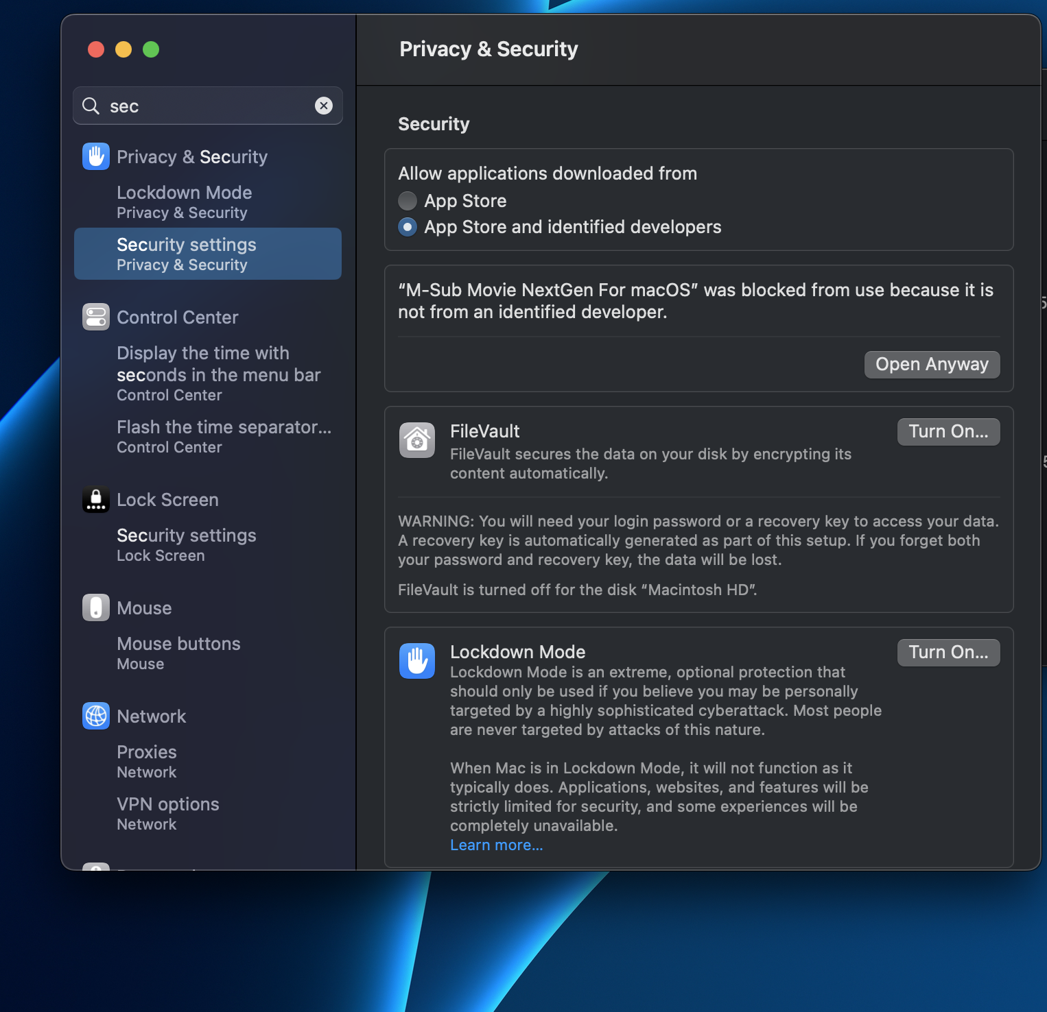Turn on Lockdown Mode

pos(948,653)
